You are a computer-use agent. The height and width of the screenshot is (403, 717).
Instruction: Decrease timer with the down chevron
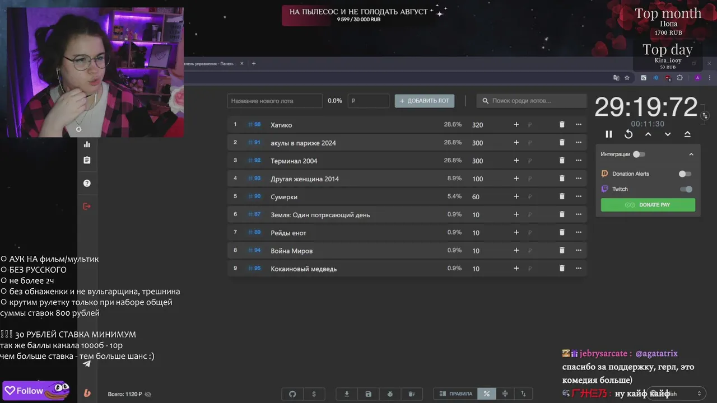coord(668,134)
